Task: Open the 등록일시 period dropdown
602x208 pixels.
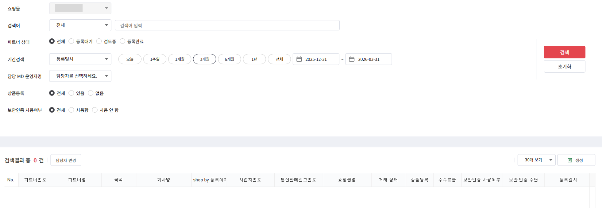Action: pos(80,59)
